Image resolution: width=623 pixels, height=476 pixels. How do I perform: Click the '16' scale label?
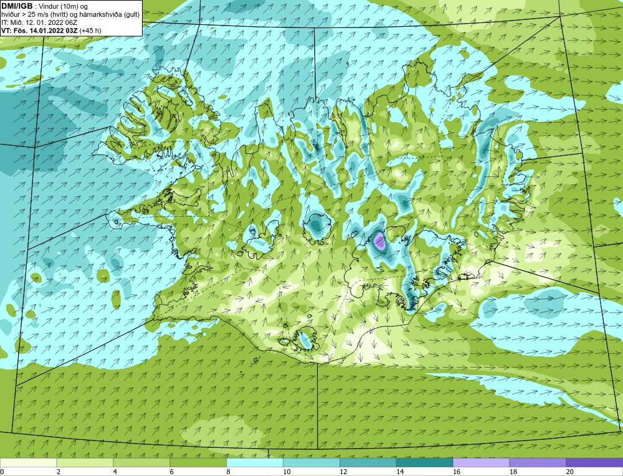point(457,472)
